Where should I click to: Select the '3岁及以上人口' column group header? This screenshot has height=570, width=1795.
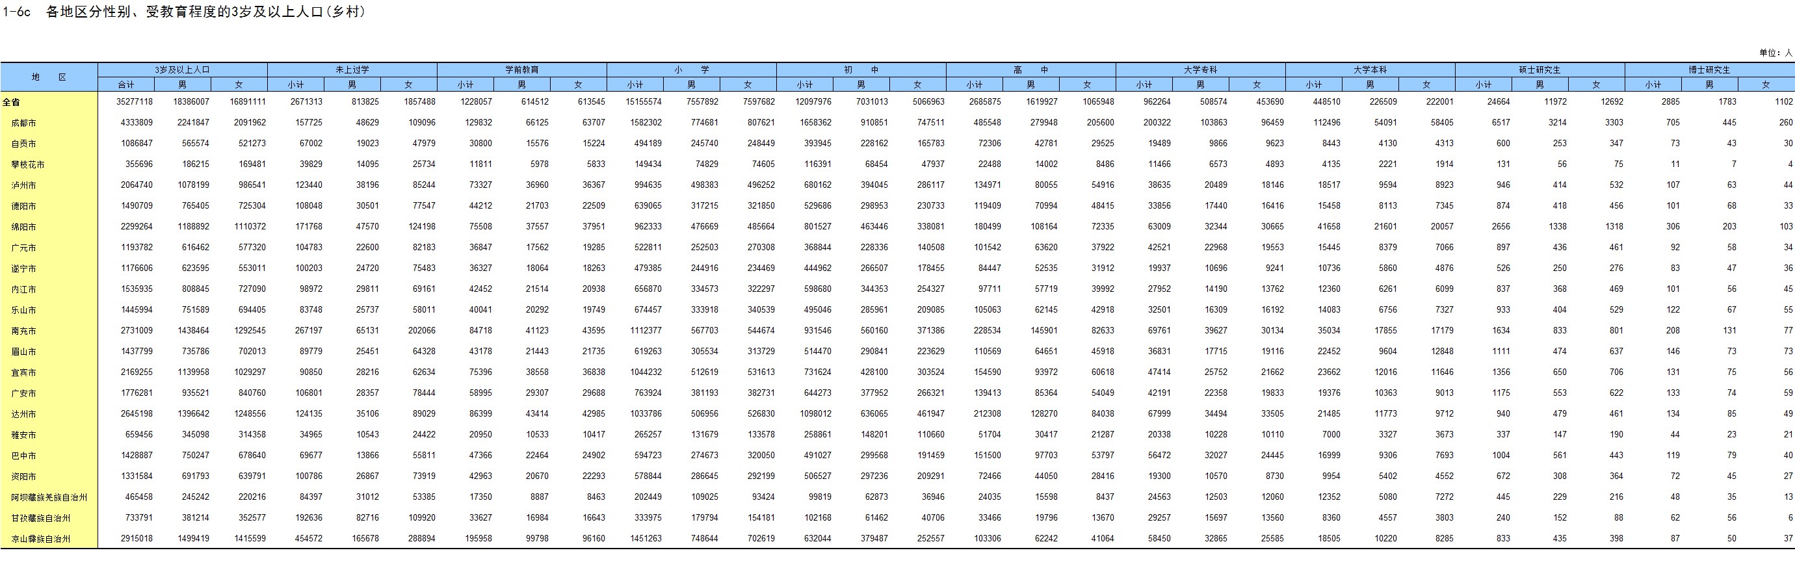coord(183,70)
